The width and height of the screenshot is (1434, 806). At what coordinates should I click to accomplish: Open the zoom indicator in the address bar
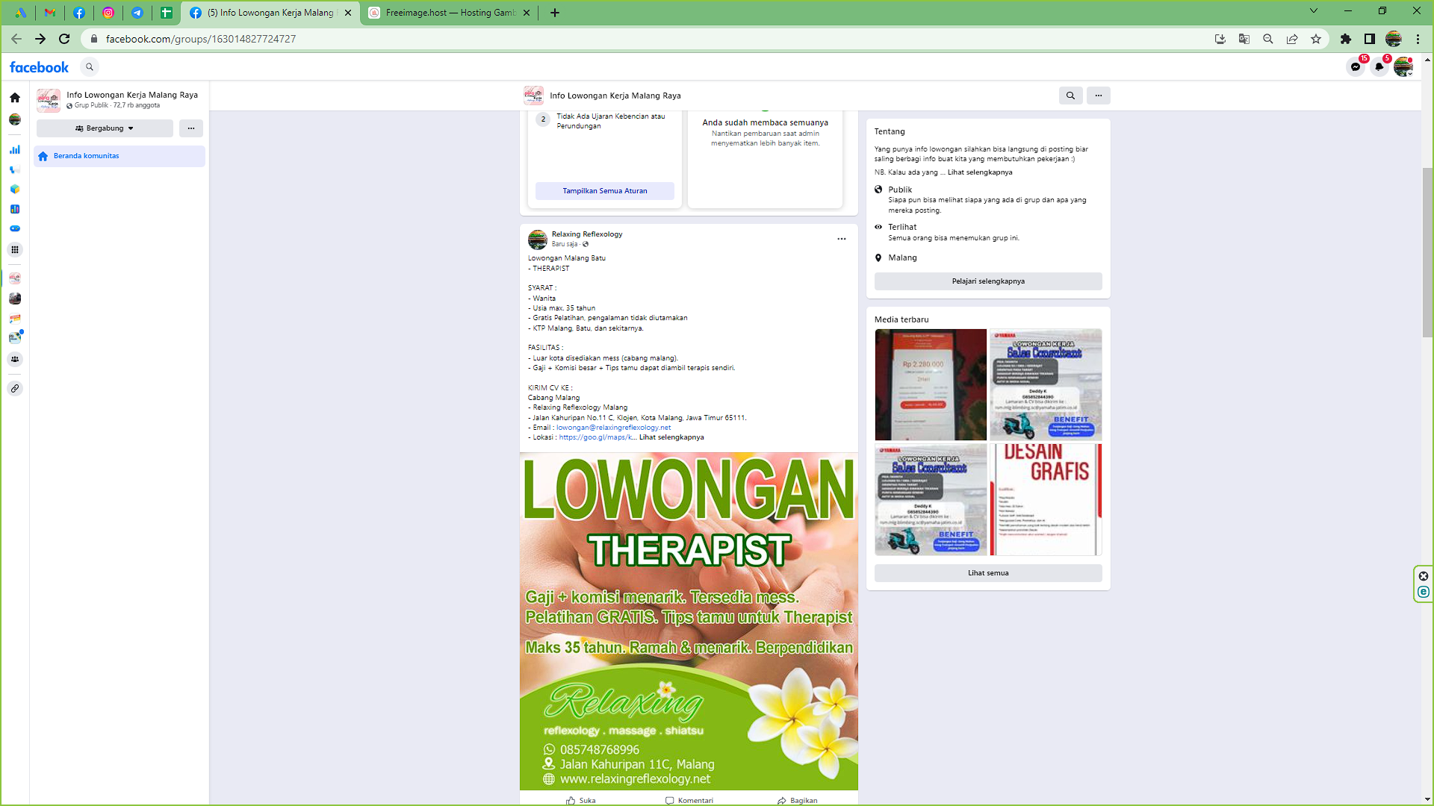click(1268, 39)
